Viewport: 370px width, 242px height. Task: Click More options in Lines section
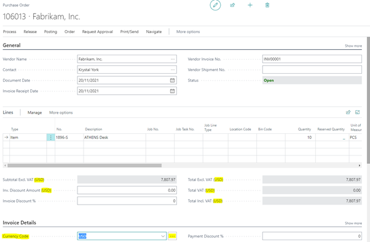tap(61, 112)
